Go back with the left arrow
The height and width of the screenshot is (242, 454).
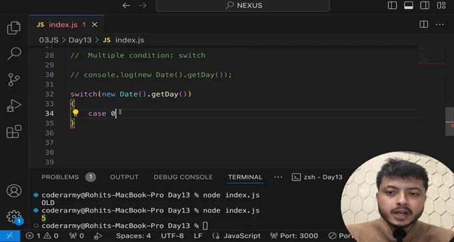coord(126,5)
